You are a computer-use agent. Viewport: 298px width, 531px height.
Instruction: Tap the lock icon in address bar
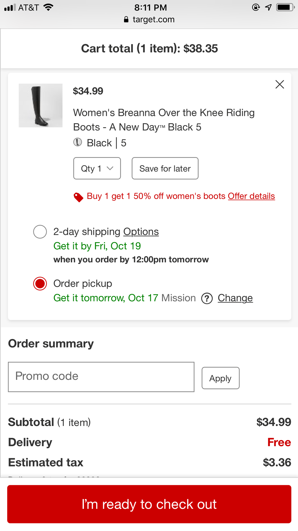126,19
